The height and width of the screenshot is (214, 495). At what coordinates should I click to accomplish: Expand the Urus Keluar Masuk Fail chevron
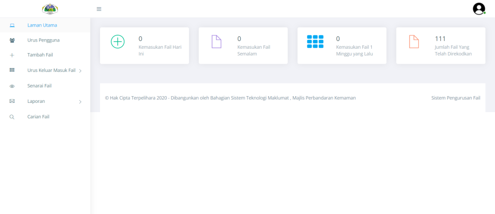[x=80, y=71]
